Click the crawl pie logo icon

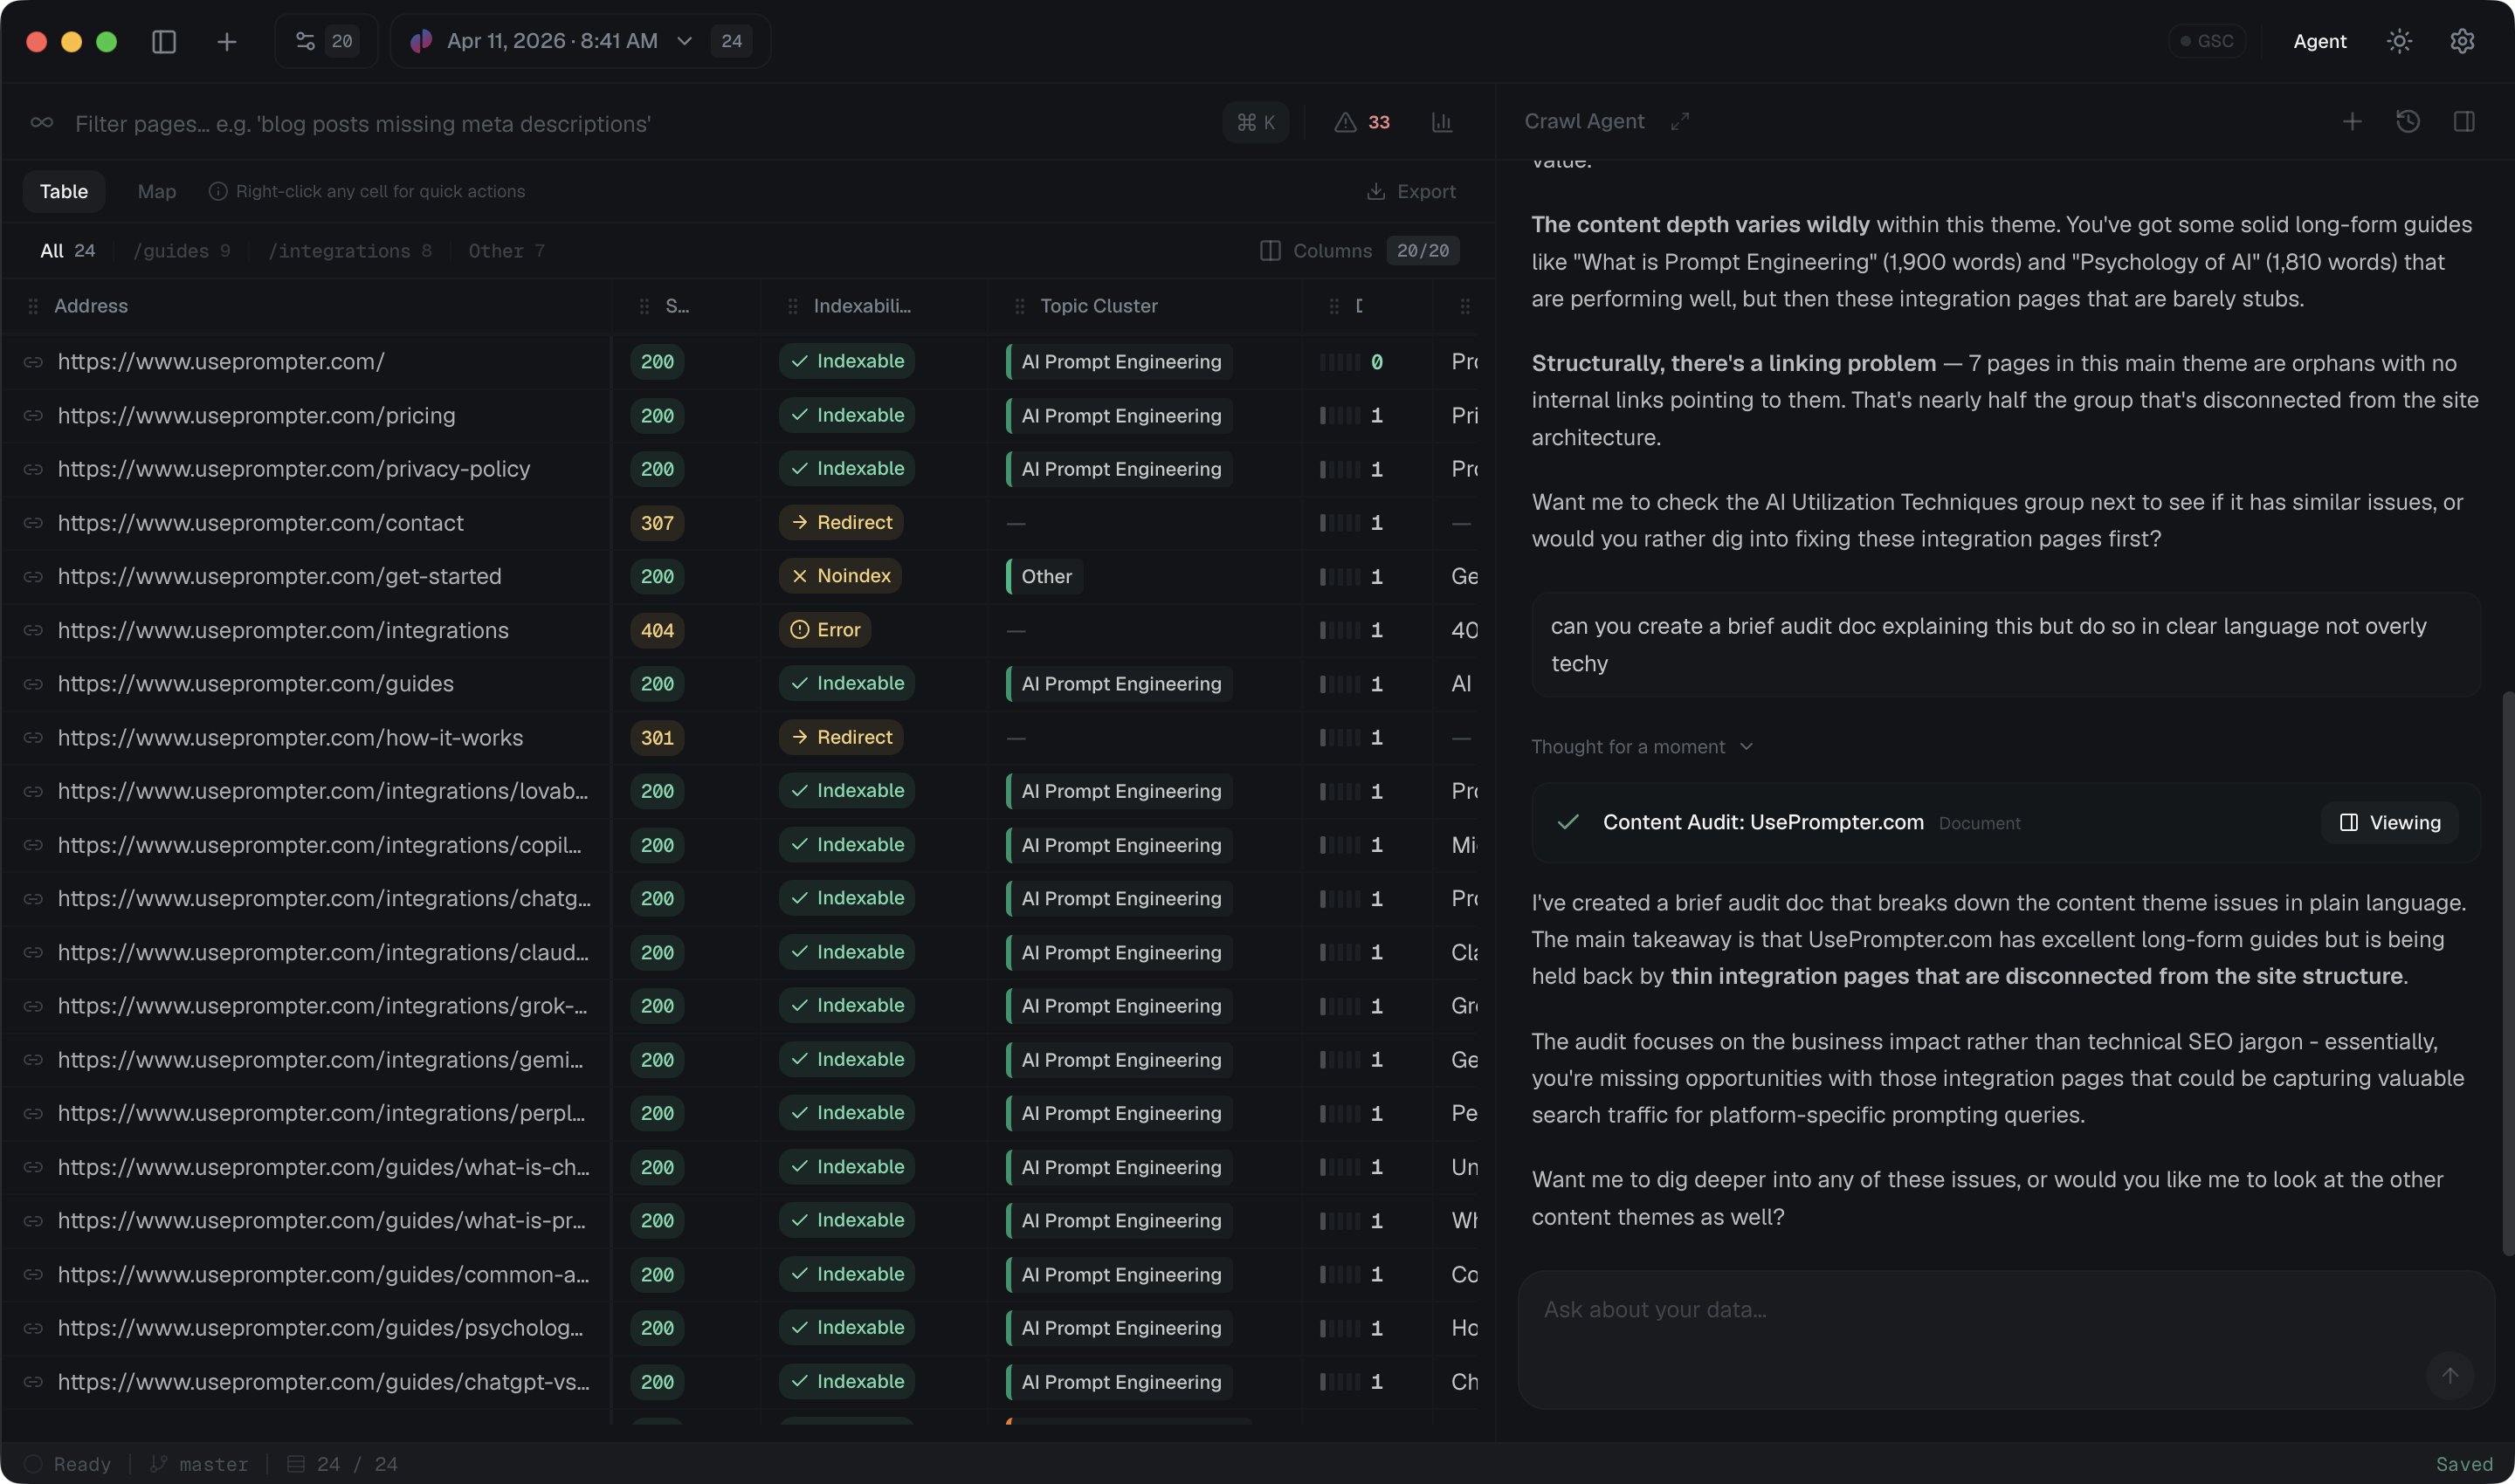[421, 40]
